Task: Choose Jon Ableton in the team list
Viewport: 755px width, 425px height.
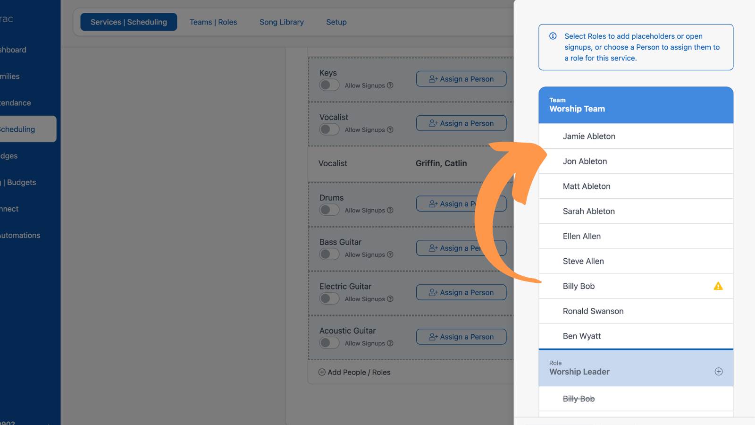Action: [636, 161]
